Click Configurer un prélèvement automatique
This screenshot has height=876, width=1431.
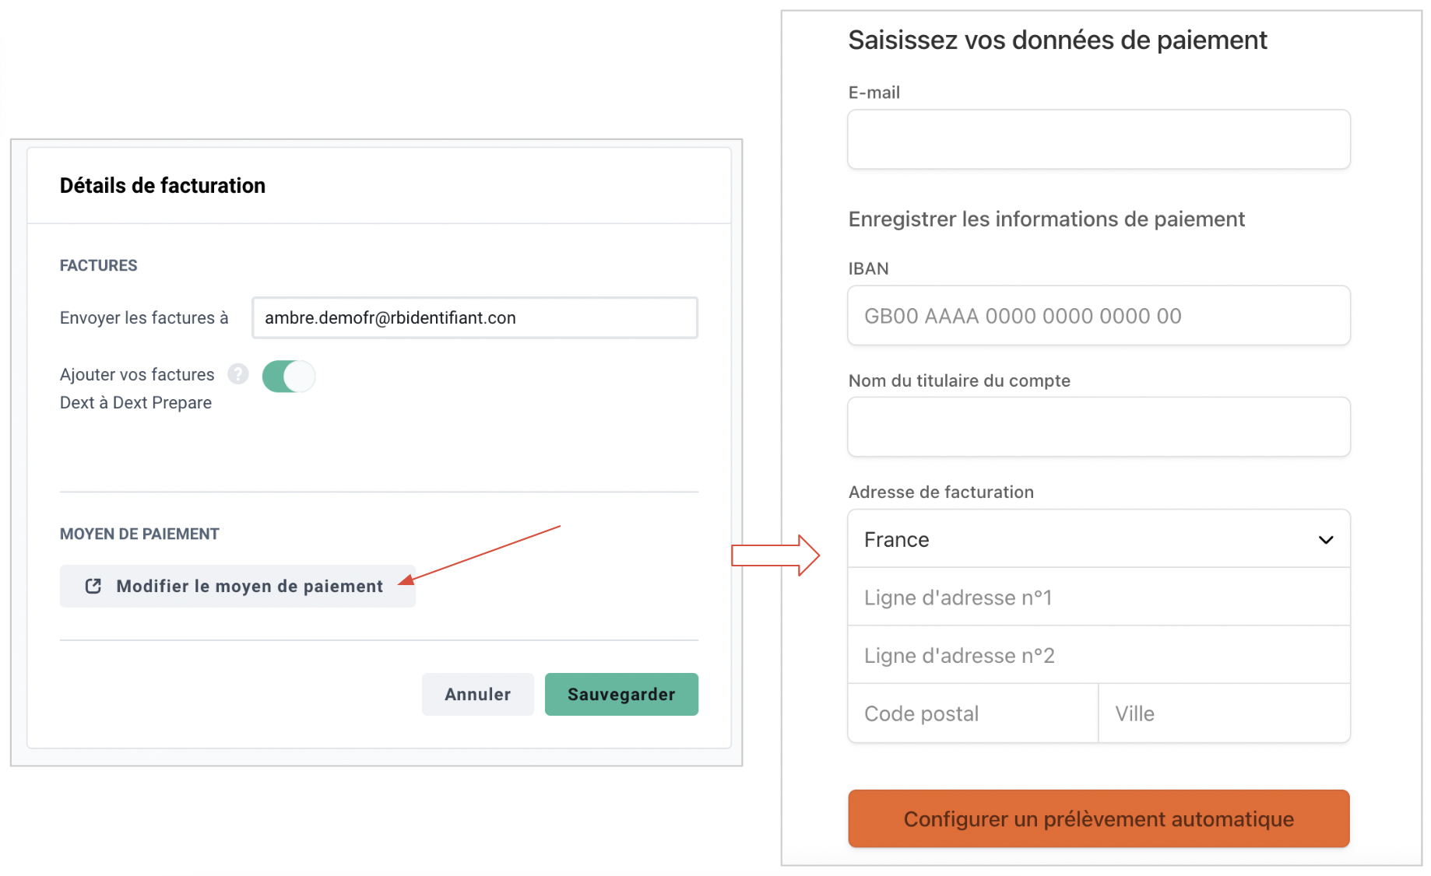point(1099,818)
